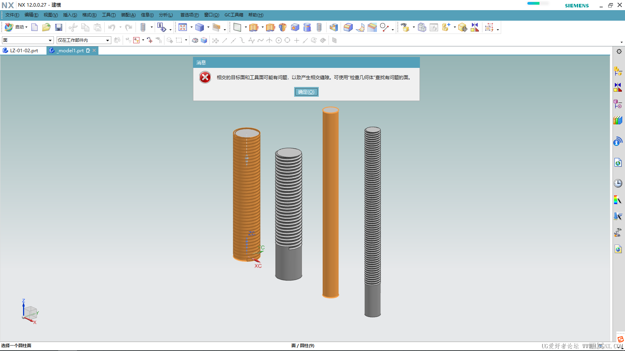Viewport: 625px width, 351px height.
Task: Undo the last action
Action: pyautogui.click(x=112, y=27)
